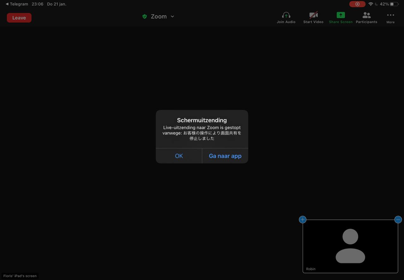
Task: Enlarge Robin's thumbnail with plus button
Action: (x=303, y=220)
